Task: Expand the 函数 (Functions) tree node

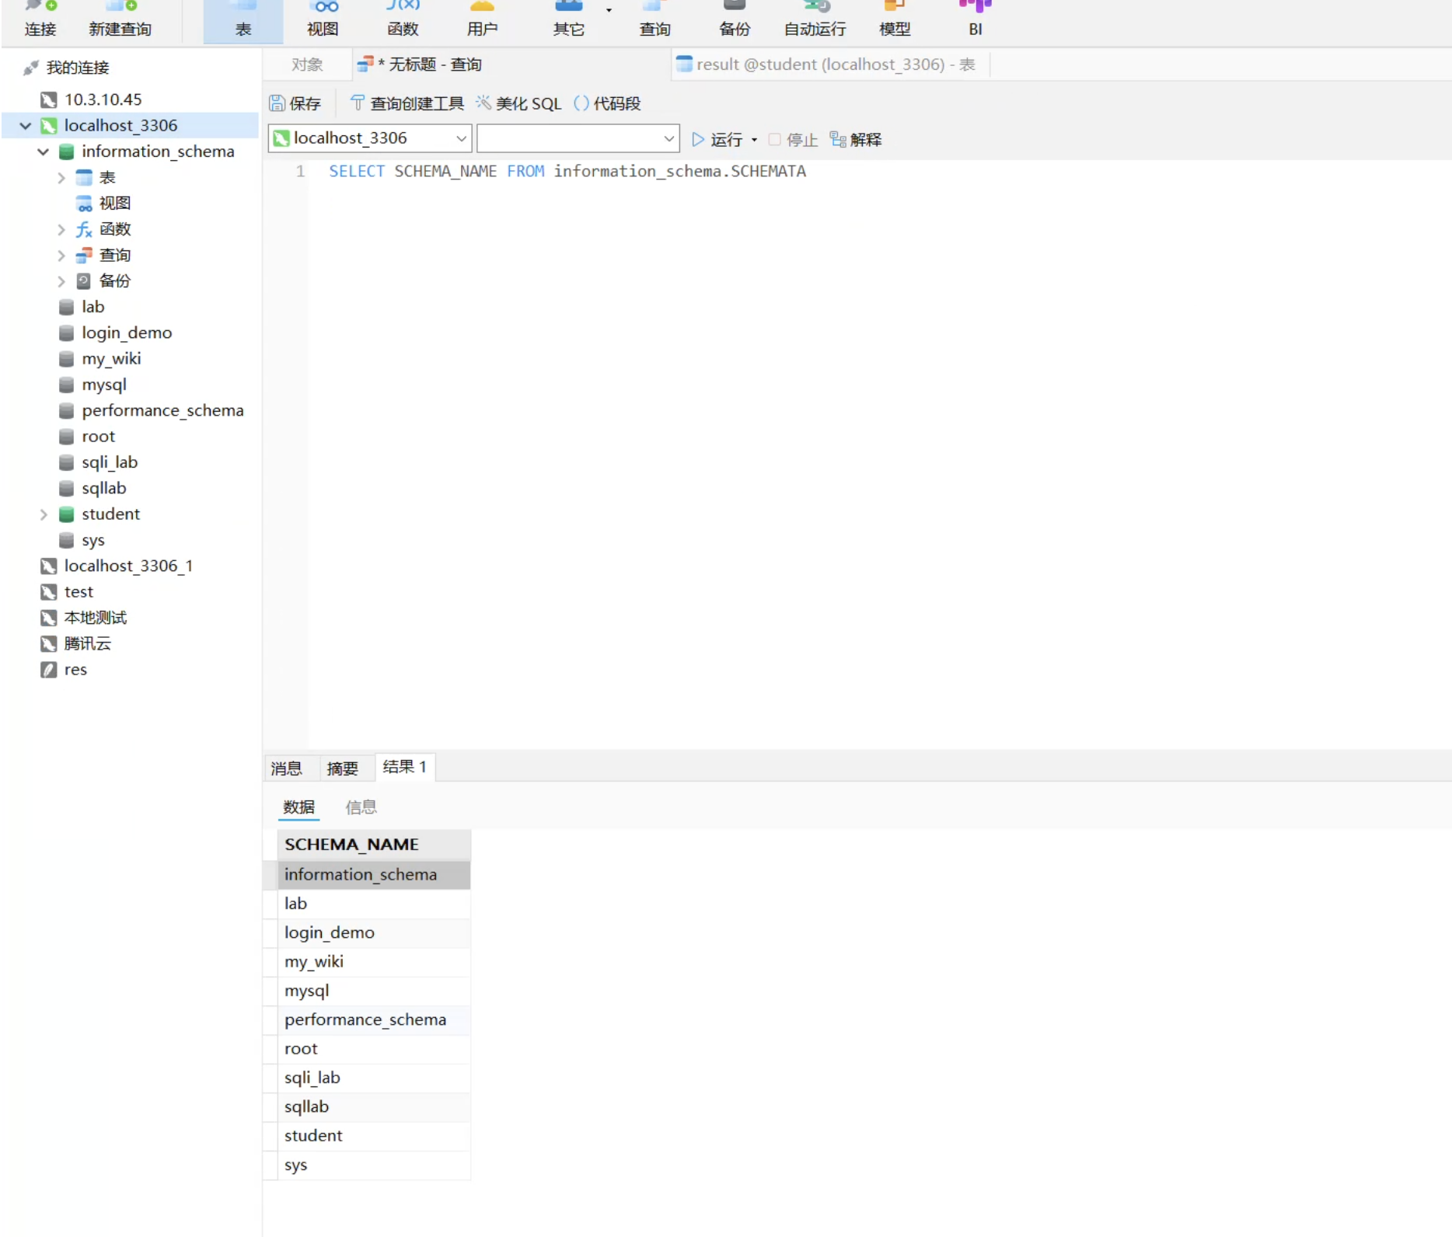Action: [x=61, y=229]
